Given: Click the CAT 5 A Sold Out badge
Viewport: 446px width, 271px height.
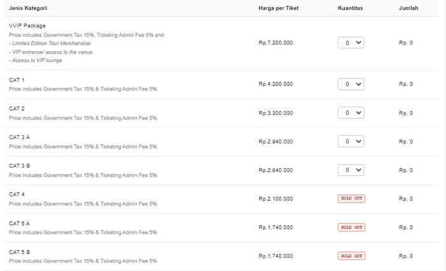Looking at the screenshot, I should coord(351,228).
